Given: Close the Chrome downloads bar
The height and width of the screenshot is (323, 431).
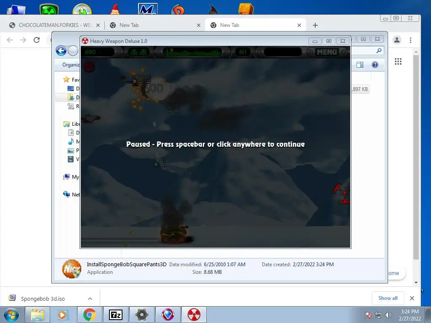Looking at the screenshot, I should (412, 298).
